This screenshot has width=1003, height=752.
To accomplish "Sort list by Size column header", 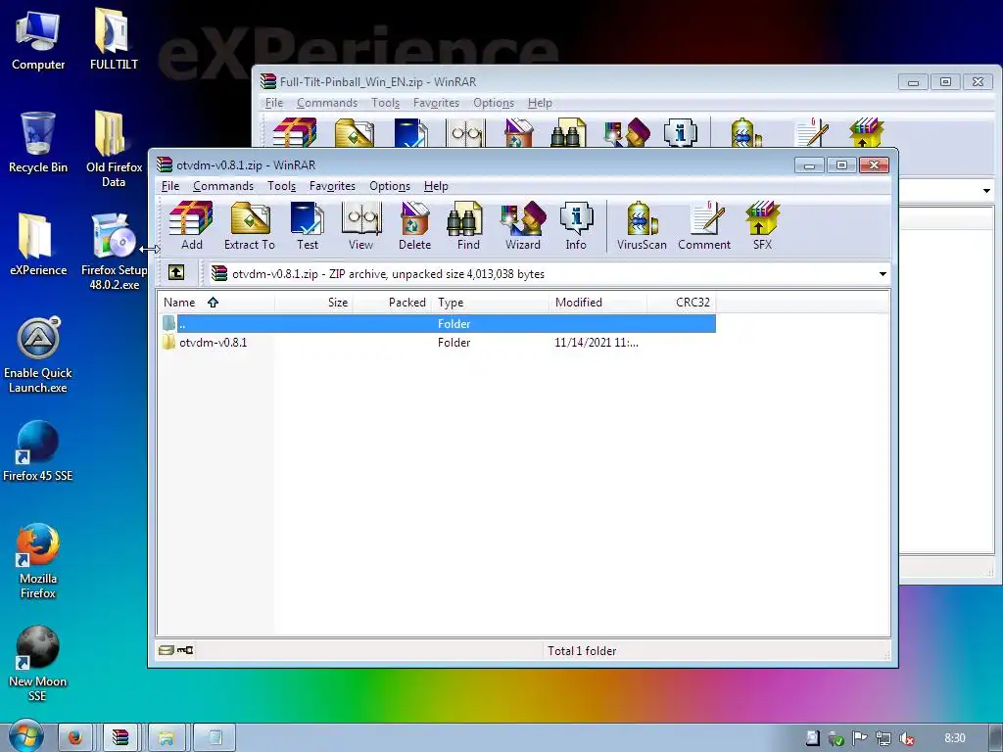I will pyautogui.click(x=314, y=302).
